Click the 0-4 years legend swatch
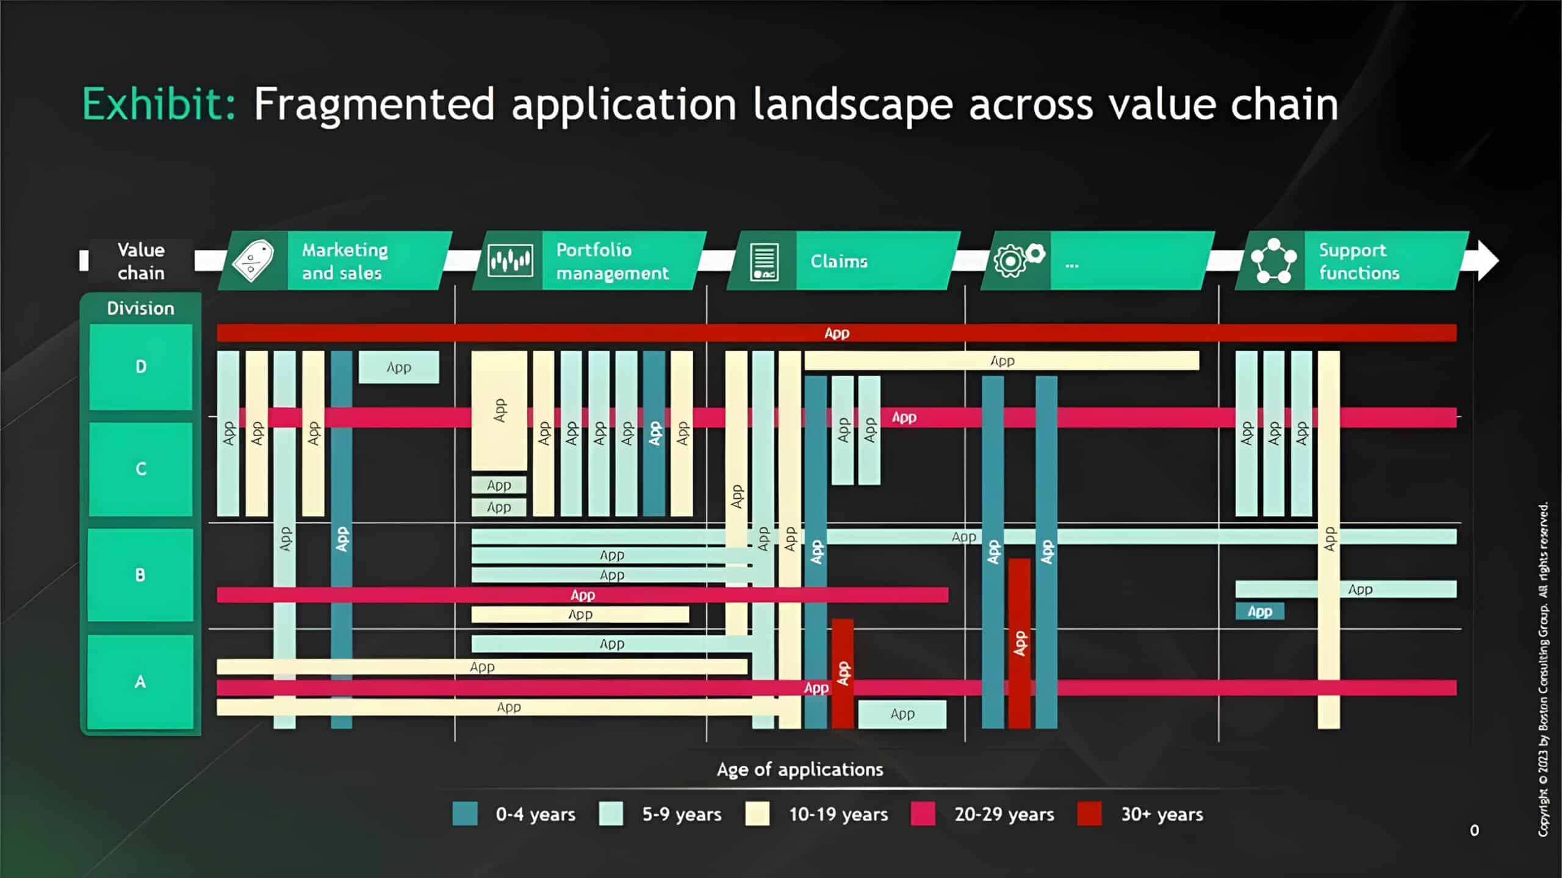The height and width of the screenshot is (878, 1562). pos(465,813)
